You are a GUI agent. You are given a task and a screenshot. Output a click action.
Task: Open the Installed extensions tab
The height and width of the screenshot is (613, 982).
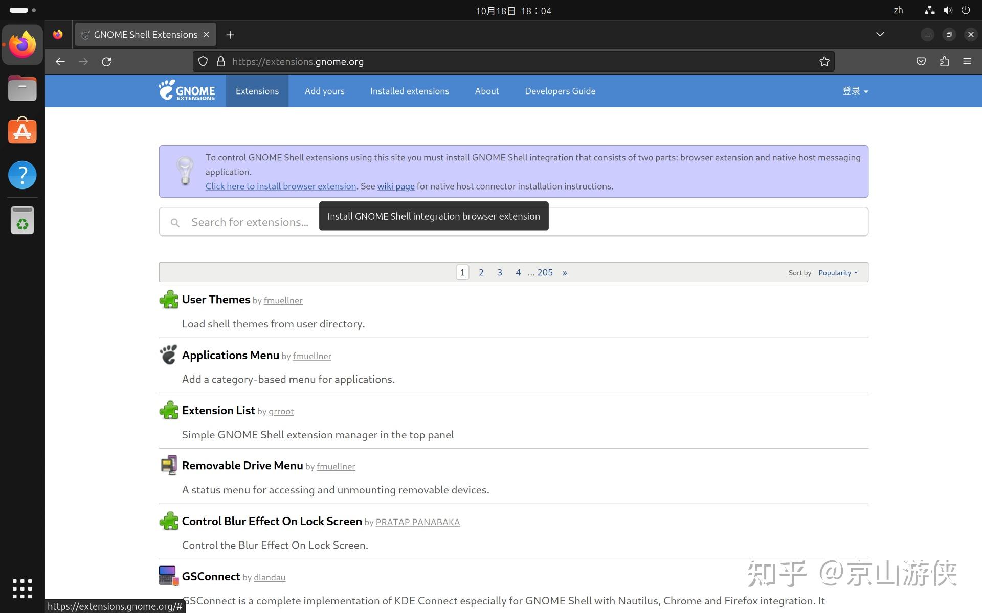409,91
